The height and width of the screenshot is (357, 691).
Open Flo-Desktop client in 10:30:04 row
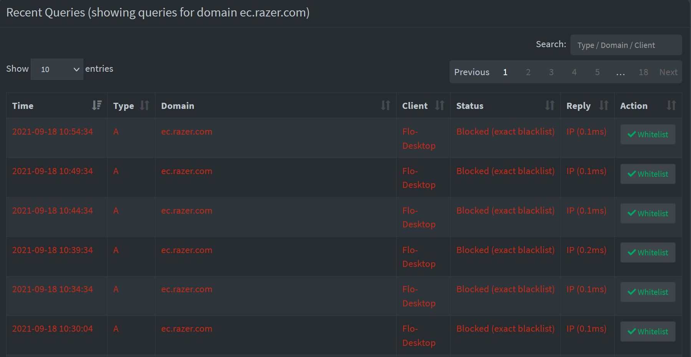tap(419, 336)
